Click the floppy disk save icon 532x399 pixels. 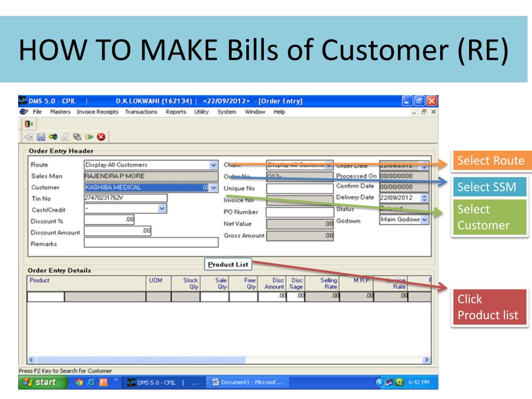(x=41, y=137)
